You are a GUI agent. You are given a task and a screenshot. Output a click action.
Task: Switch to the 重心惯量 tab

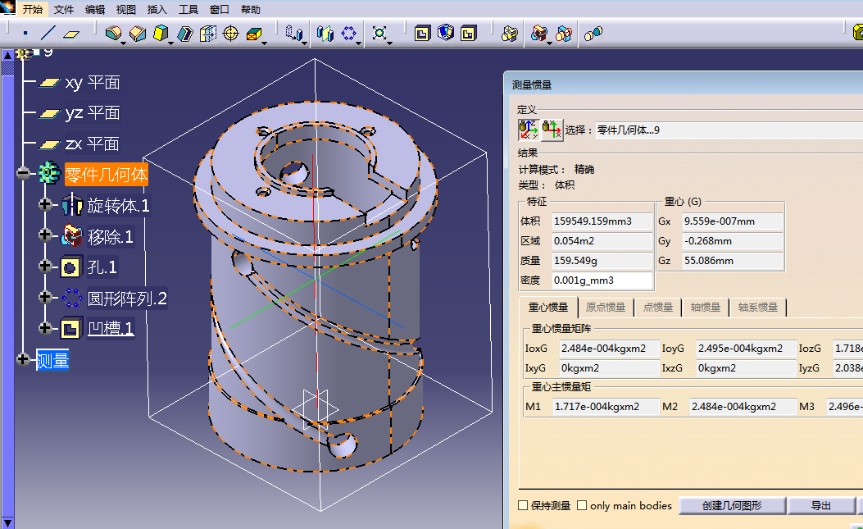point(548,308)
